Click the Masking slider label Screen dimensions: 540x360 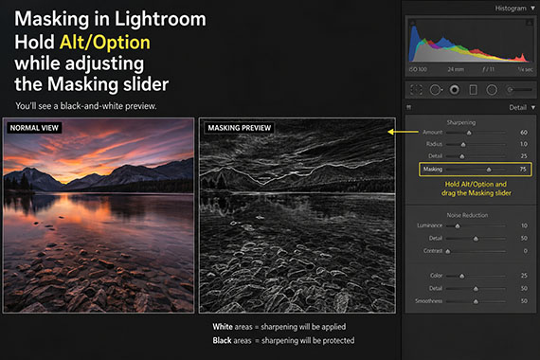tap(433, 170)
